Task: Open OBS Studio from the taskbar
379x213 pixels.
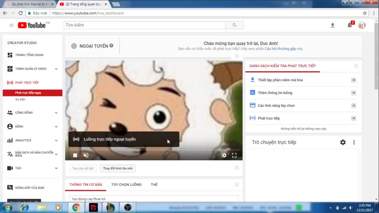Action: [128, 208]
